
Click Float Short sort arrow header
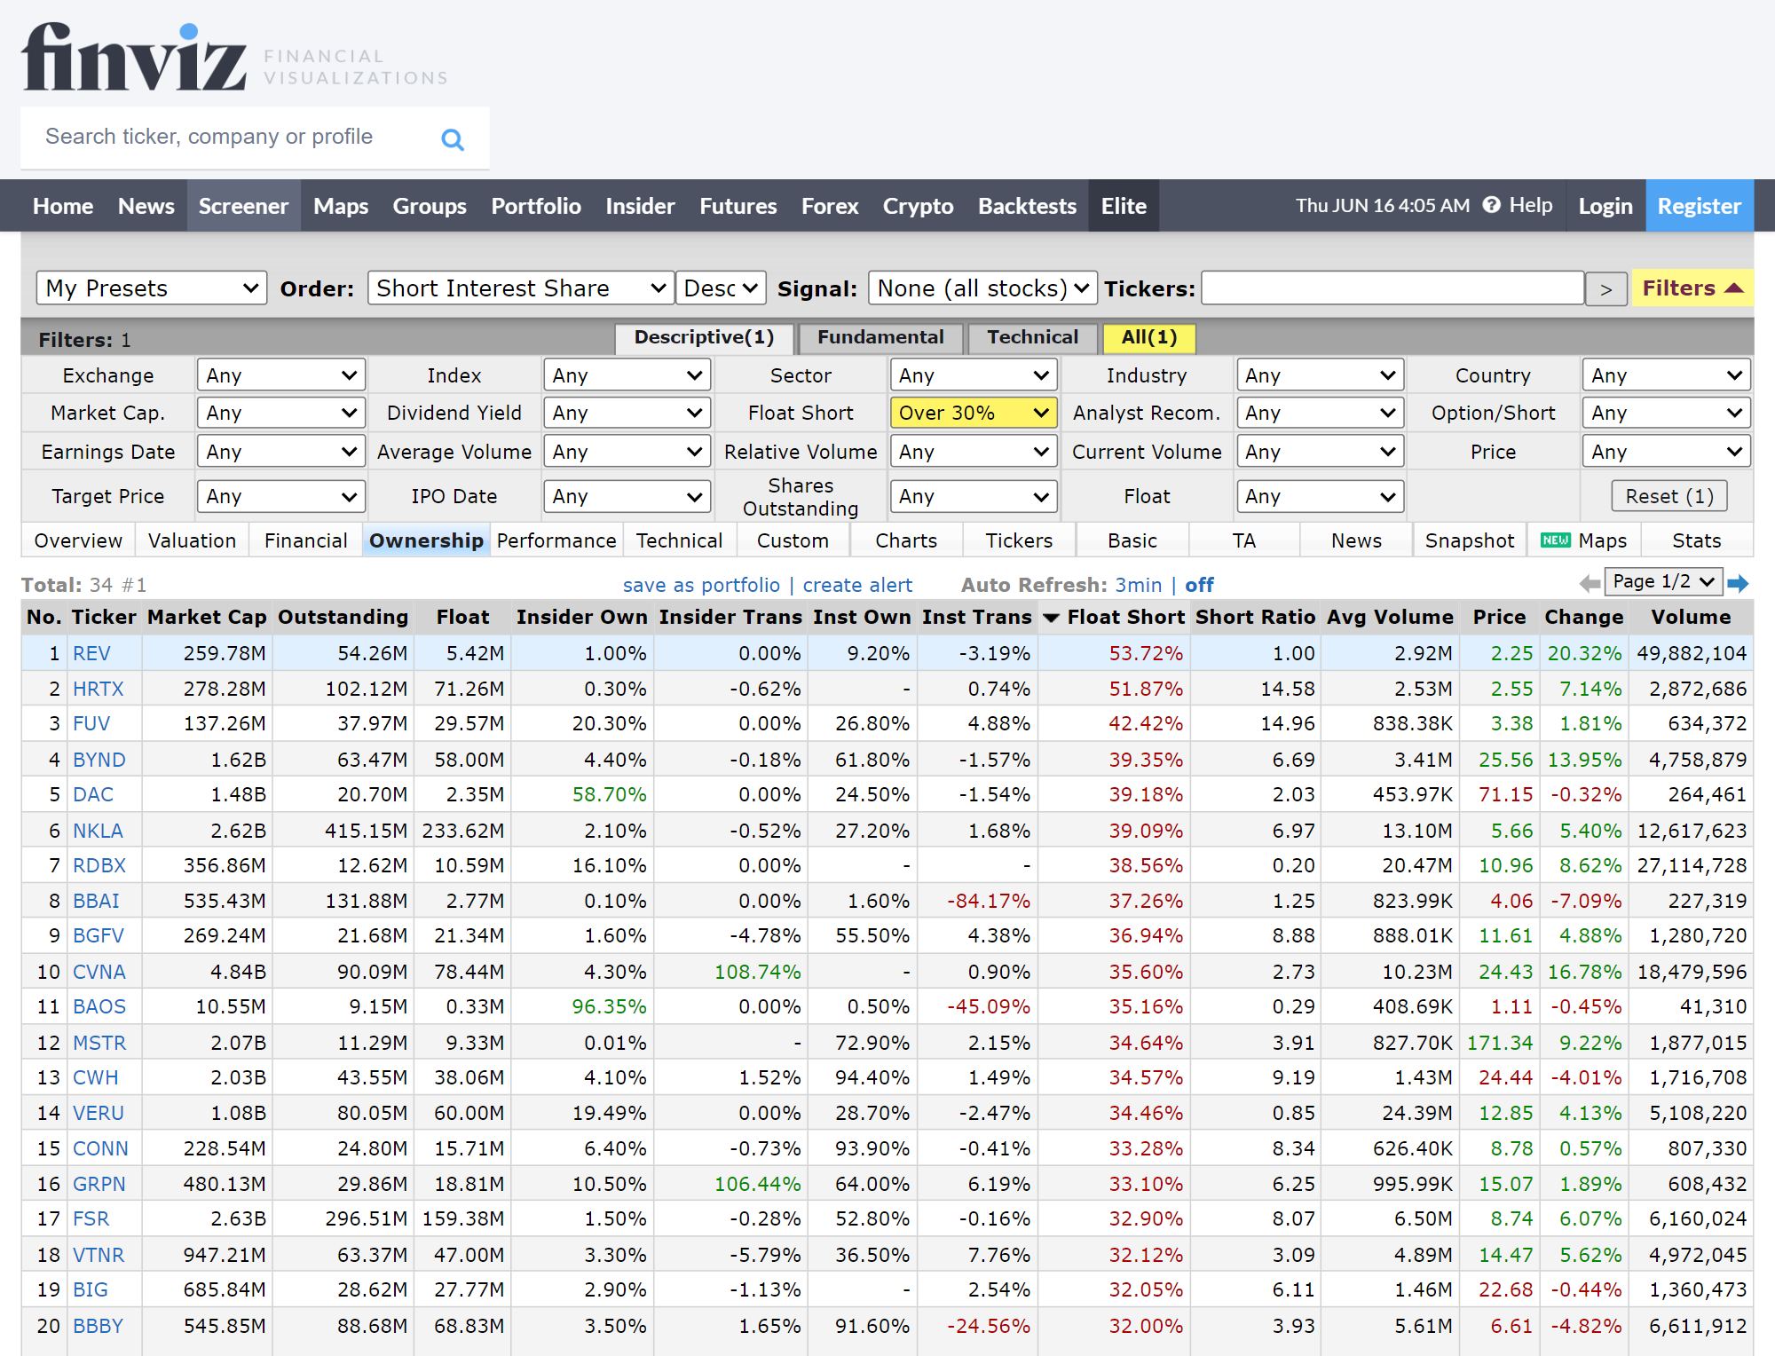(1116, 617)
